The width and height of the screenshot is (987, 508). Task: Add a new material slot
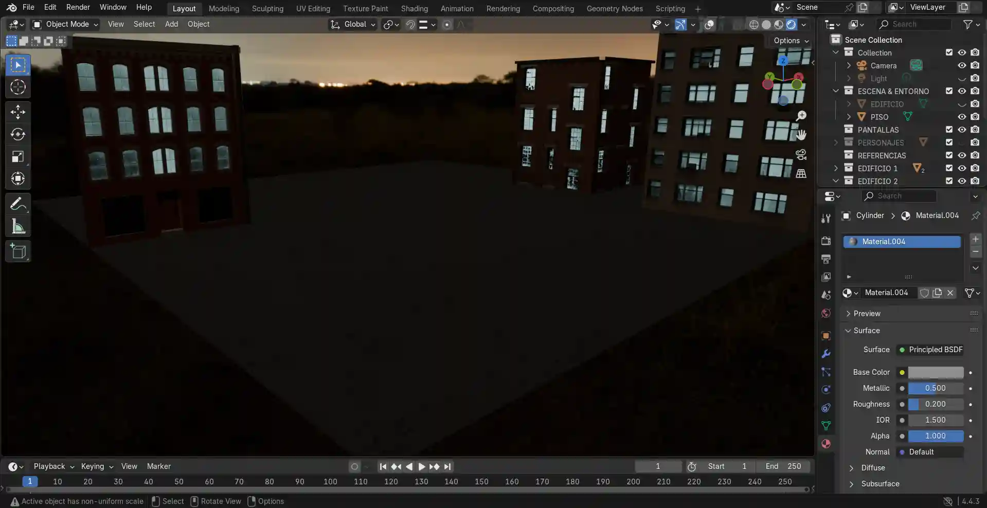975,239
